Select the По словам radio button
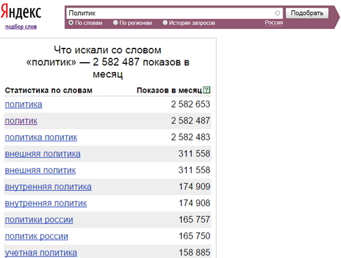The width and height of the screenshot is (341, 258). coord(71,23)
